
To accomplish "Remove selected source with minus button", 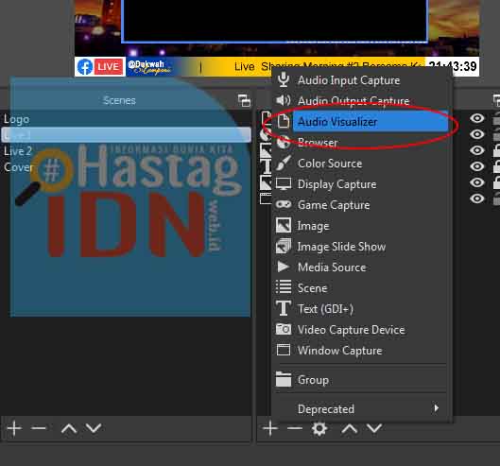I will tap(295, 428).
